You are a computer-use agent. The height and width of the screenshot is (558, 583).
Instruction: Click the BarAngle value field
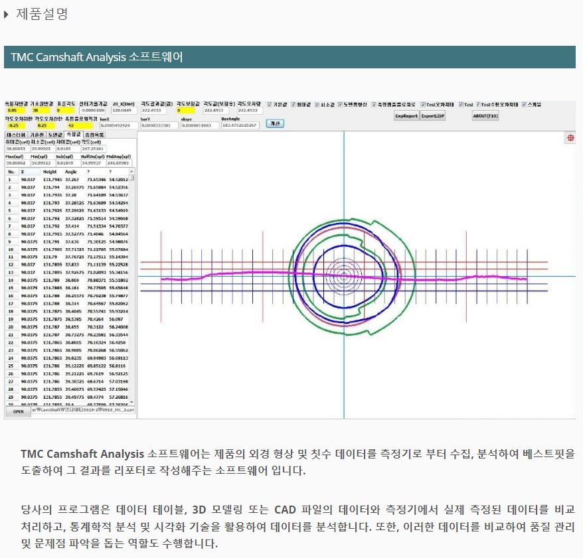pos(240,125)
